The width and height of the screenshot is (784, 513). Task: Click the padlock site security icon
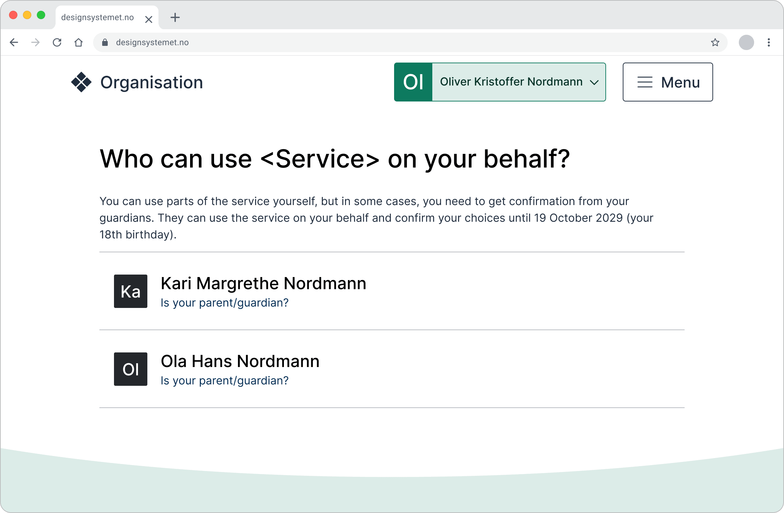coord(105,42)
